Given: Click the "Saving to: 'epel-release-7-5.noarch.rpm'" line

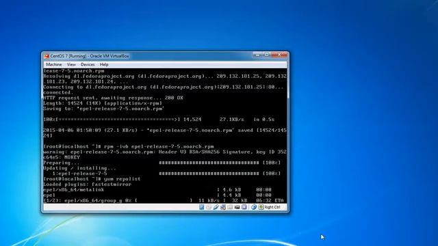Looking at the screenshot, I should point(103,109).
